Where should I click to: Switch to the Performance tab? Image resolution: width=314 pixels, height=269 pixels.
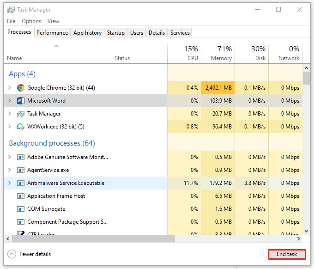pos(52,33)
